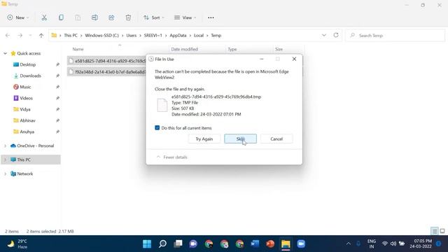Open Videos in Quick access

[x=26, y=98]
